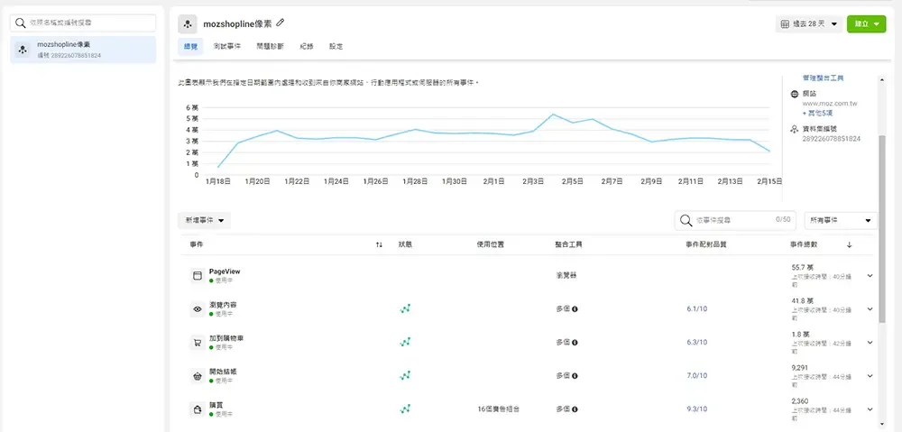
Task: Click the 整合工具 column header
Action: 569,244
